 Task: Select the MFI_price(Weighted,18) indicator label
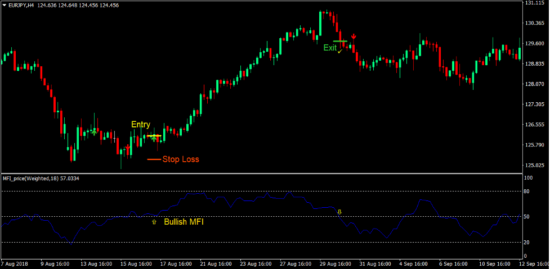pos(41,179)
